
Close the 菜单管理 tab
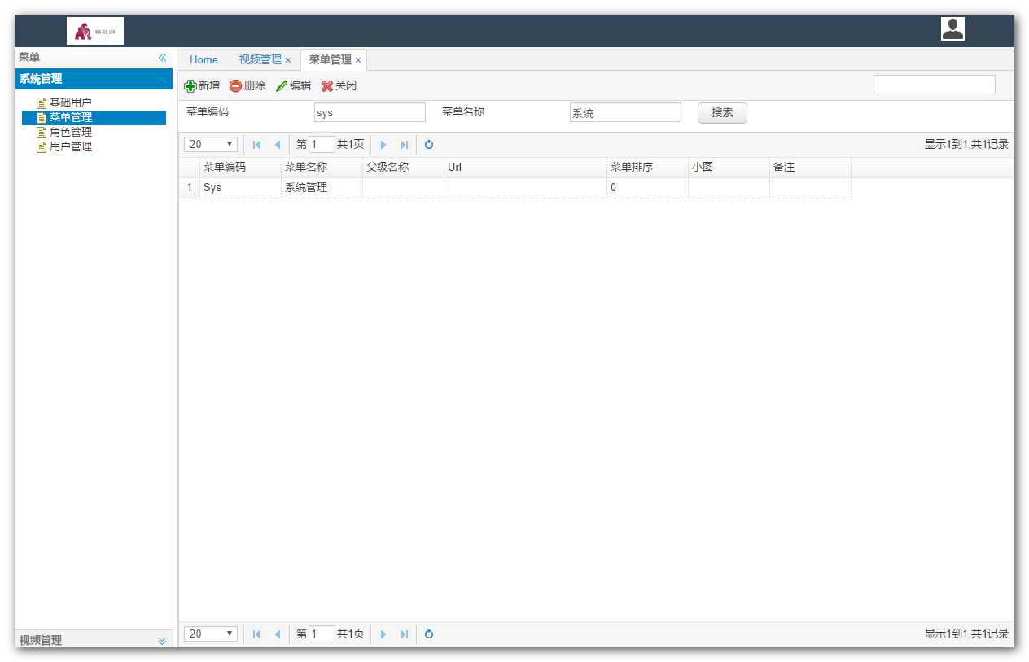tap(358, 60)
